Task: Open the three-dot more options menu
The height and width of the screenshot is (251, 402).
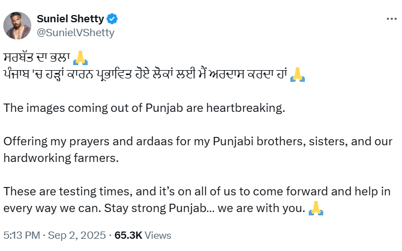Action: [x=391, y=19]
